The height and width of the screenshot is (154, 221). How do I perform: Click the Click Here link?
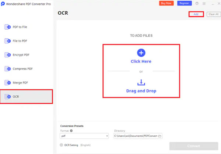141,61
